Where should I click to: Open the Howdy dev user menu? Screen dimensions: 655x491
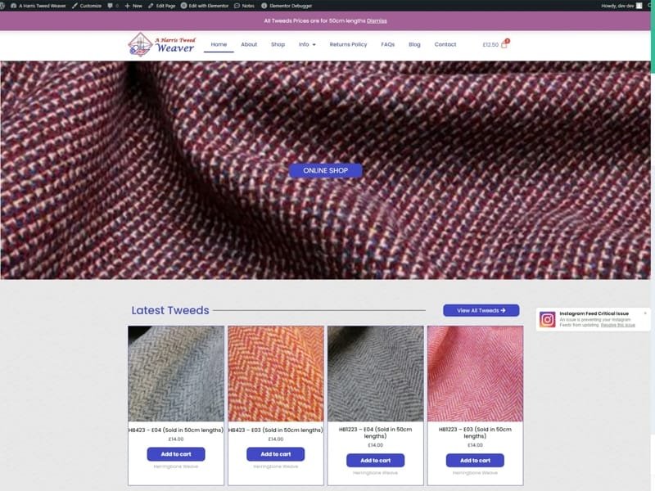pyautogui.click(x=621, y=6)
